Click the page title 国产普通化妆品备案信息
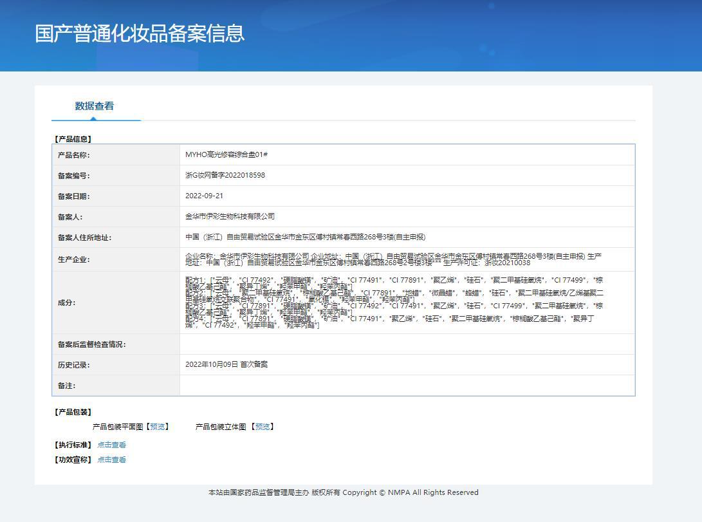This screenshot has width=702, height=522. pyautogui.click(x=140, y=33)
